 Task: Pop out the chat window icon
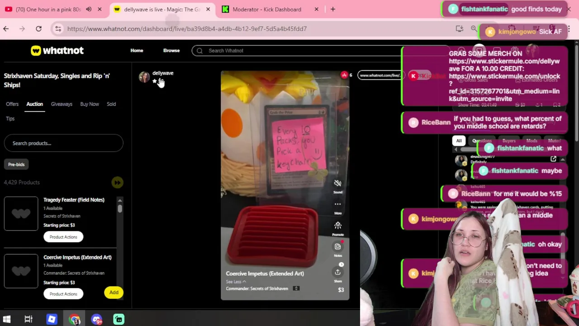tap(553, 159)
